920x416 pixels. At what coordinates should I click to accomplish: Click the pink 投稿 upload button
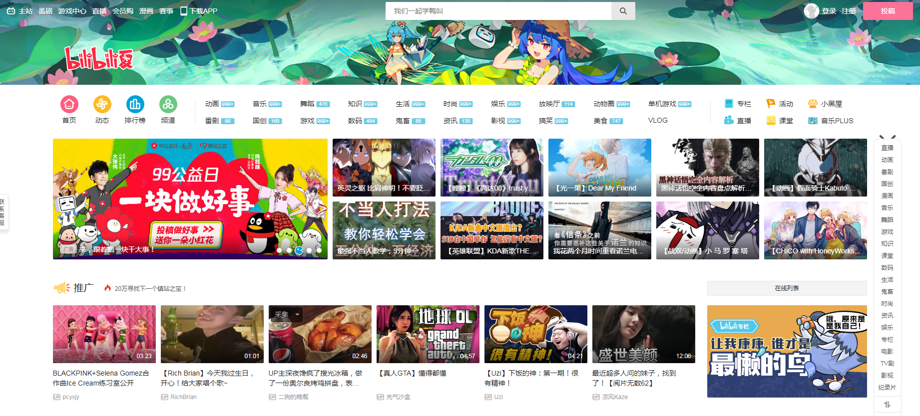888,10
